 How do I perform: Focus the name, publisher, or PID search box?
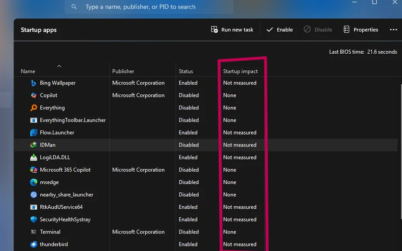pyautogui.click(x=149, y=7)
